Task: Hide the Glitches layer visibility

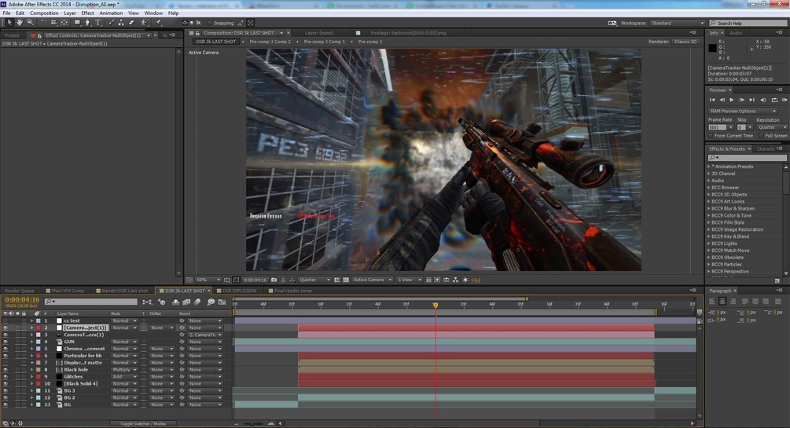Action: 6,377
